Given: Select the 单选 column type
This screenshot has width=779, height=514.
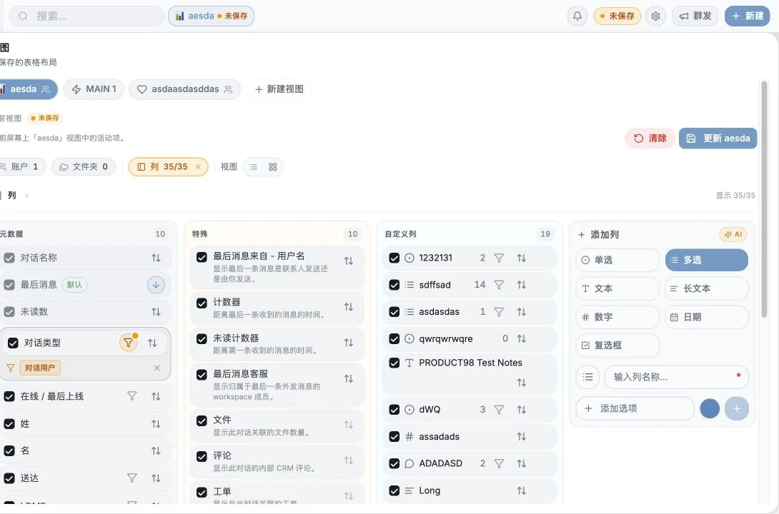Looking at the screenshot, I should (x=617, y=260).
